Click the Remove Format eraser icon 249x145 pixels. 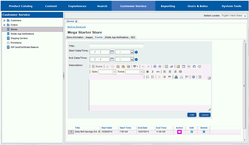tap(171, 67)
